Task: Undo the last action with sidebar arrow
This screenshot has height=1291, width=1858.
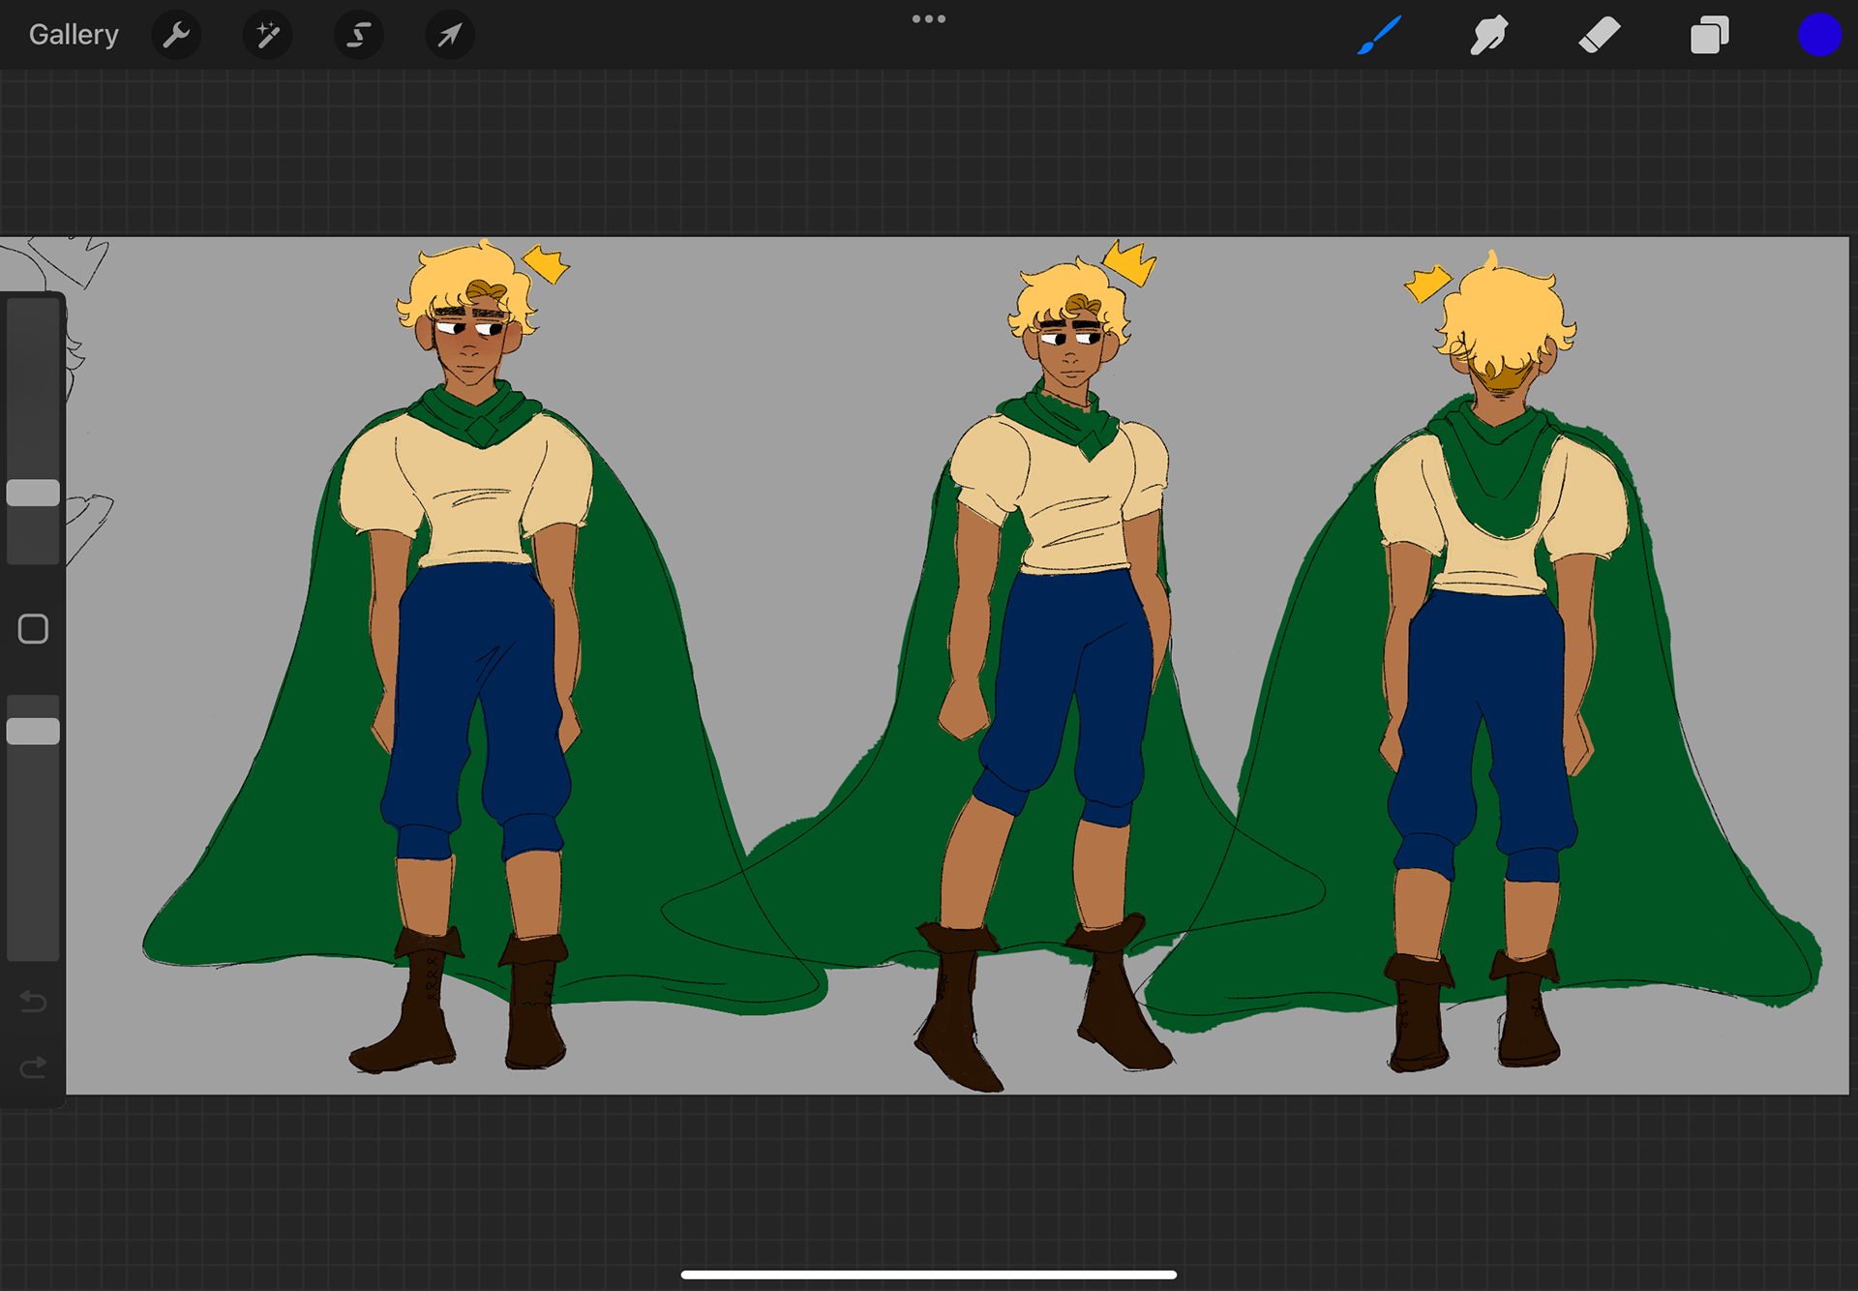Action: (x=33, y=1001)
